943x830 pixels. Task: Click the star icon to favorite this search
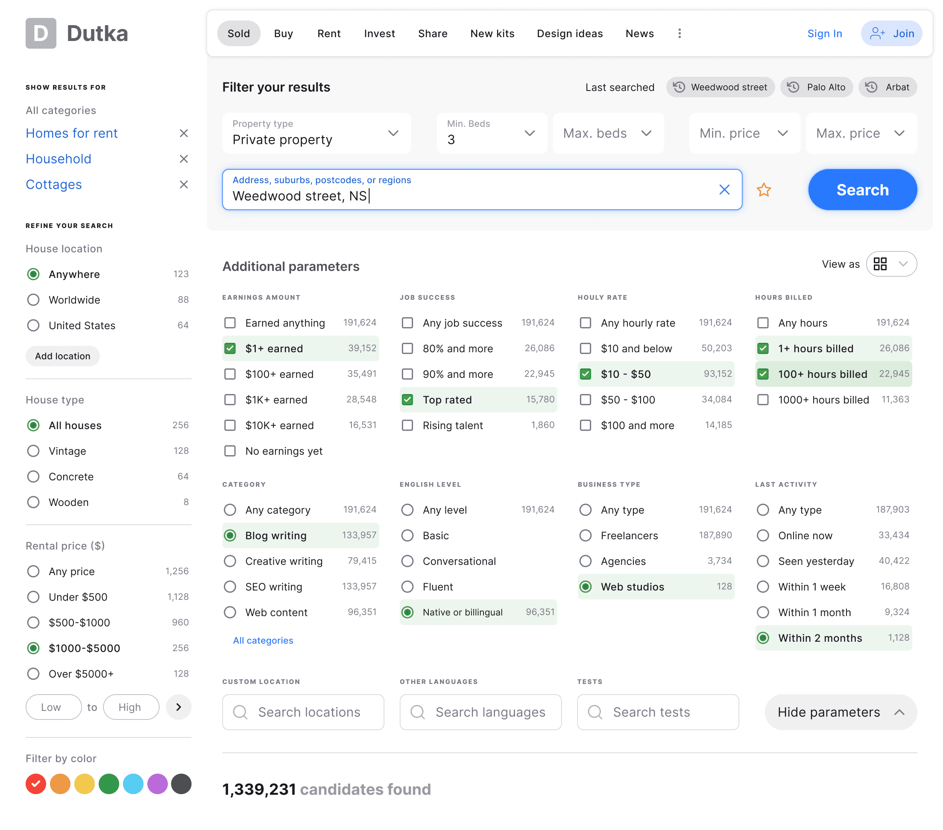764,190
